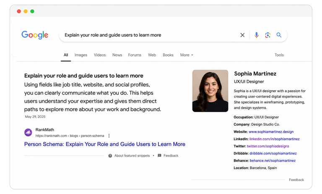Open linkedin.com/in/sophiamartinez link

click(x=274, y=139)
